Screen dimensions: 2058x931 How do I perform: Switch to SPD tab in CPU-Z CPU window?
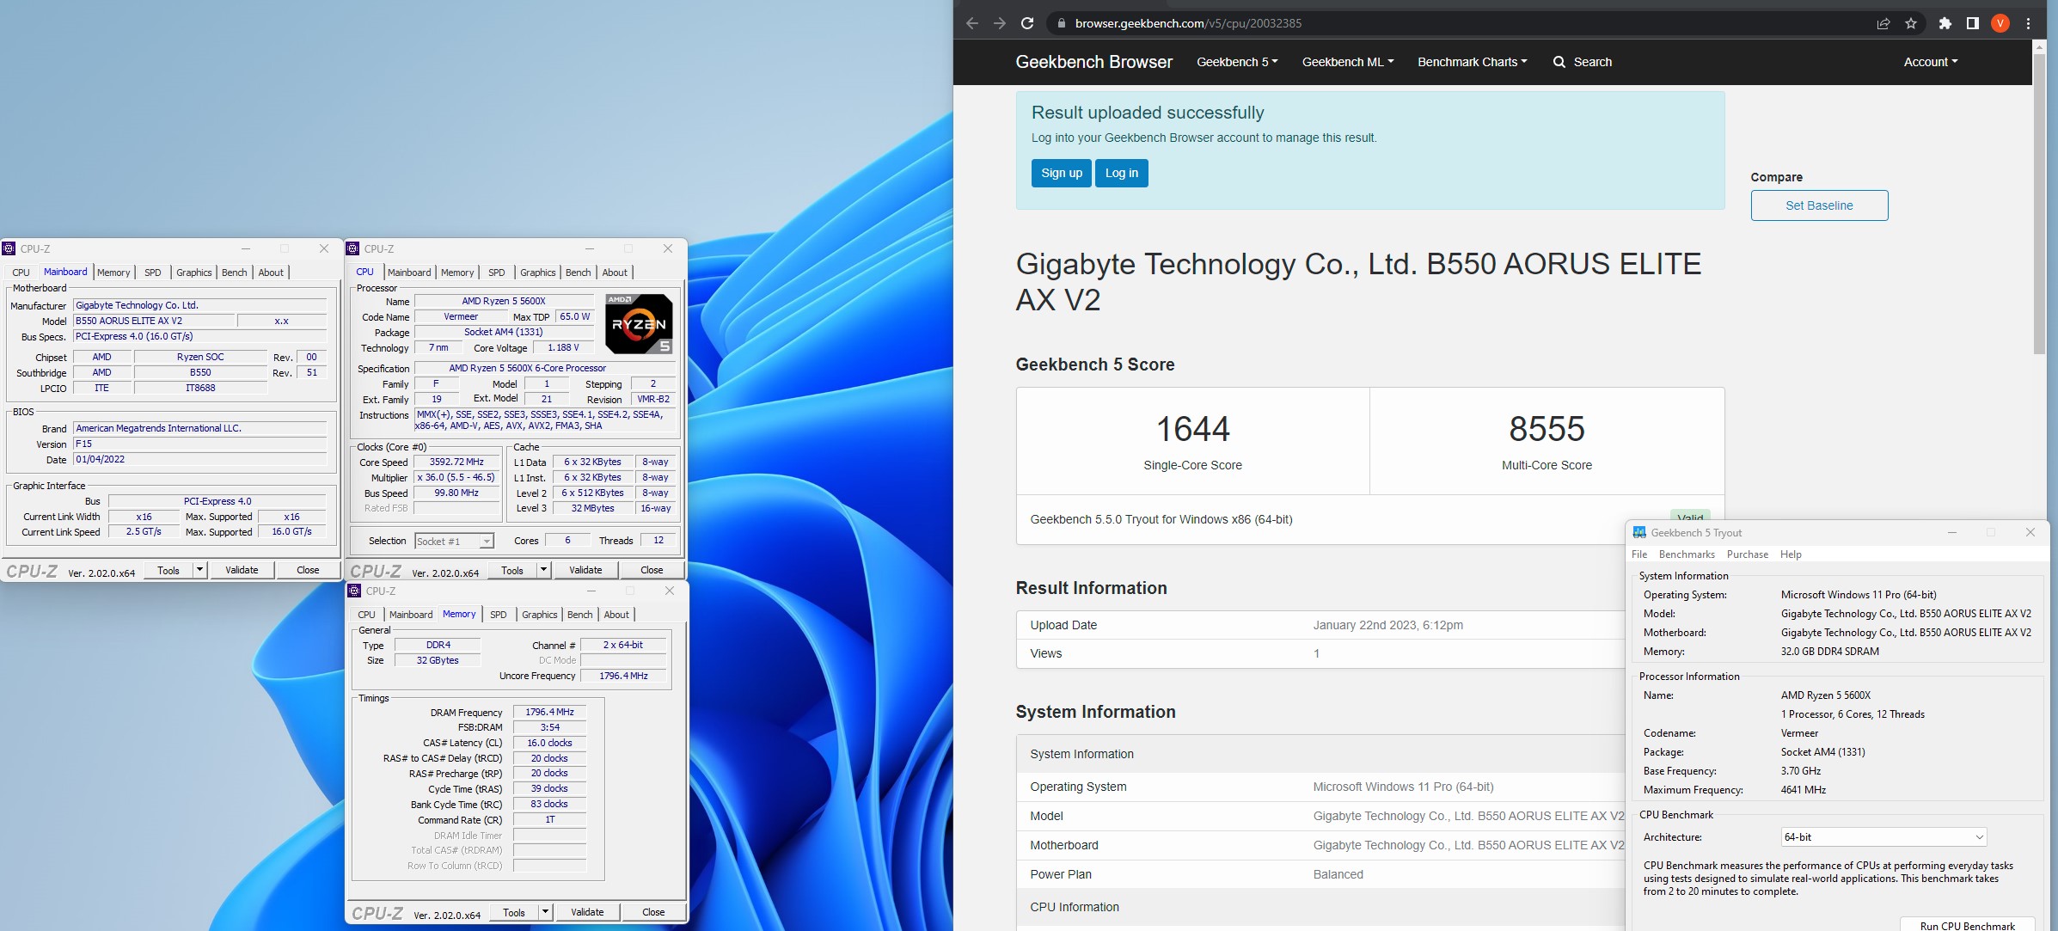pyautogui.click(x=497, y=273)
